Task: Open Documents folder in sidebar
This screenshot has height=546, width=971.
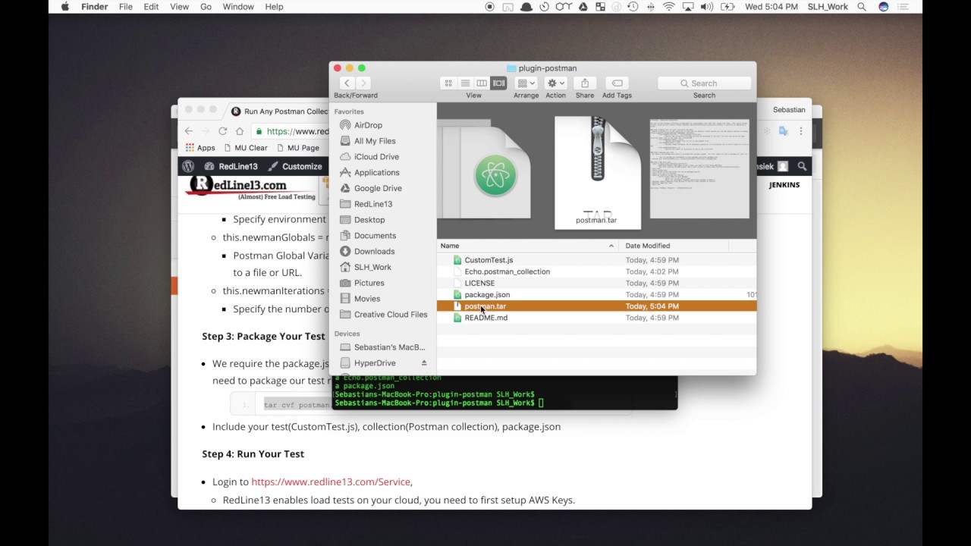Action: 375,236
